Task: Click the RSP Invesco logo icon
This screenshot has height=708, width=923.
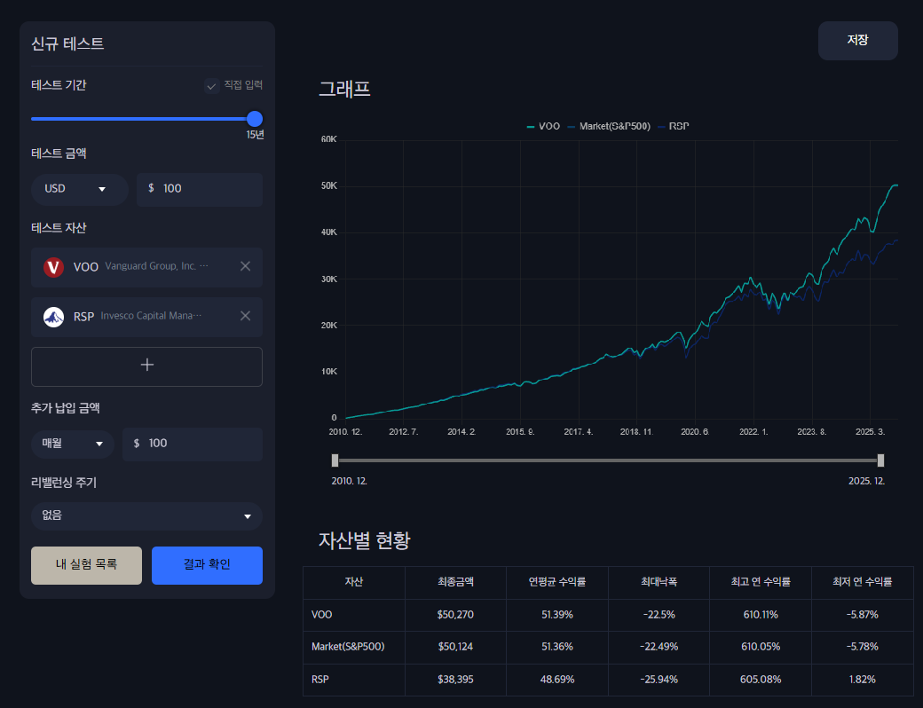Action: (x=53, y=317)
